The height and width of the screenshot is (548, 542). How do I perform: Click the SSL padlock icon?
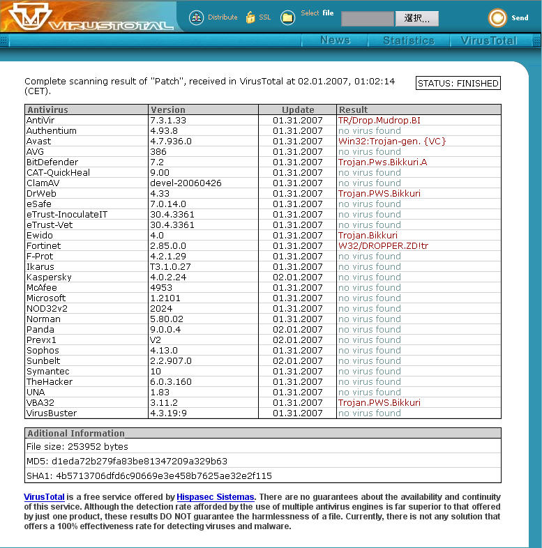[250, 17]
